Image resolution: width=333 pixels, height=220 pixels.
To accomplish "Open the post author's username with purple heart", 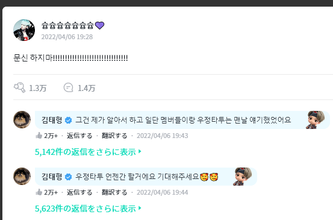I will coord(73,25).
